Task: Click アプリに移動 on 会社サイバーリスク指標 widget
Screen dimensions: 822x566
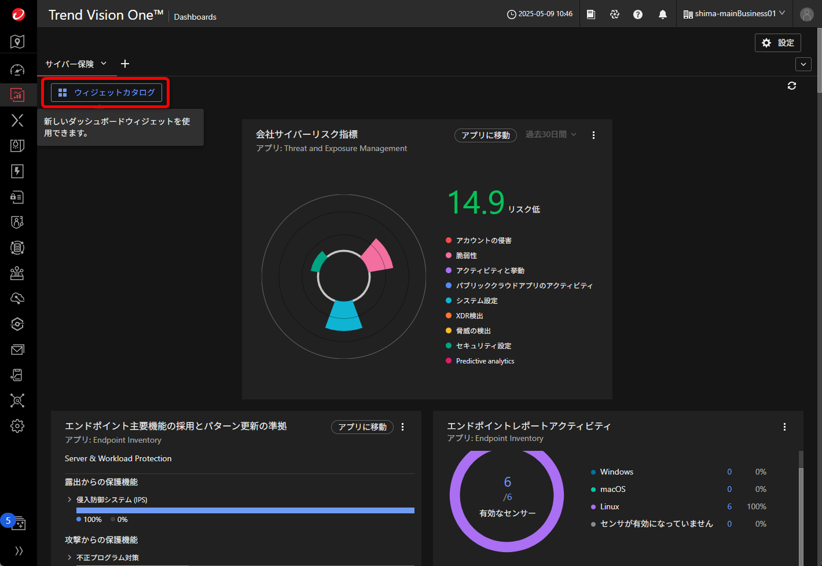Action: 486,135
